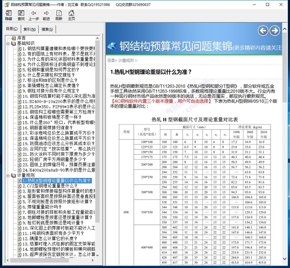Click the magnifier logo beside 钢结构预算常见问题集锦
The height and width of the screenshot is (268, 290).
point(112,46)
